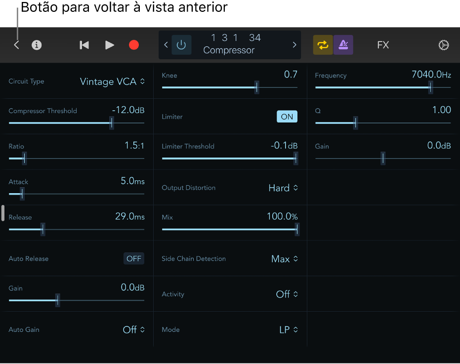
Task: Change Side Chain Detection from Max
Action: click(285, 258)
